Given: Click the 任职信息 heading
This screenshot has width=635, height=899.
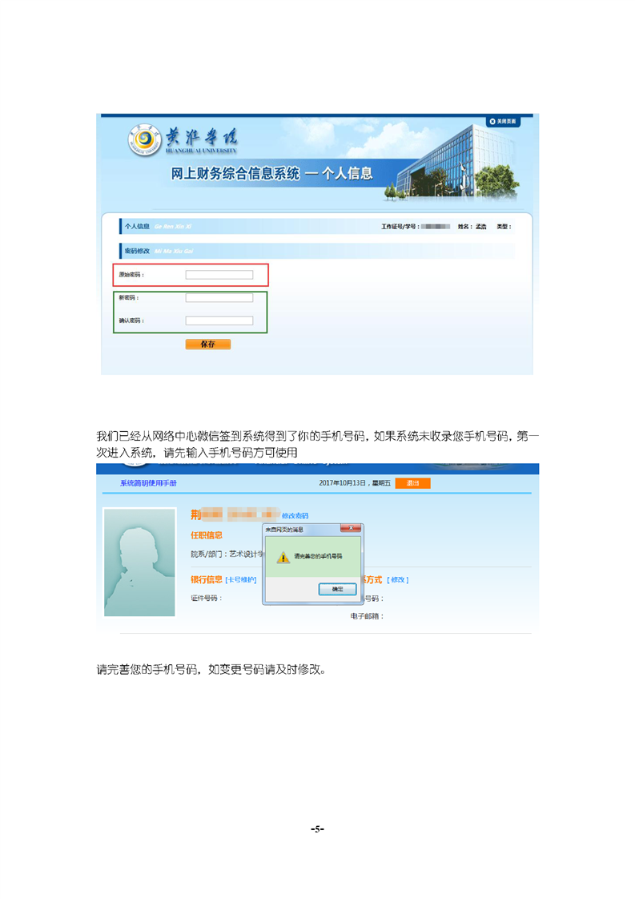Looking at the screenshot, I should tap(207, 535).
